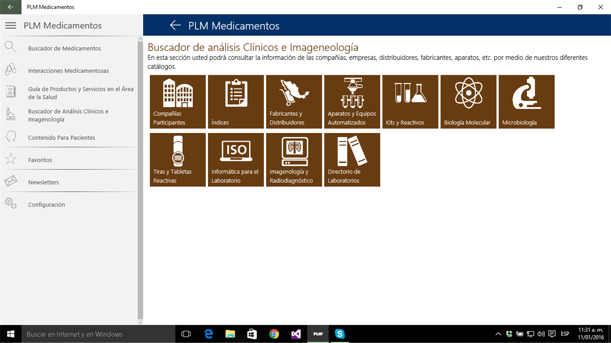Select Interacciones Medicamentosas menu item
The width and height of the screenshot is (611, 343).
tap(69, 70)
